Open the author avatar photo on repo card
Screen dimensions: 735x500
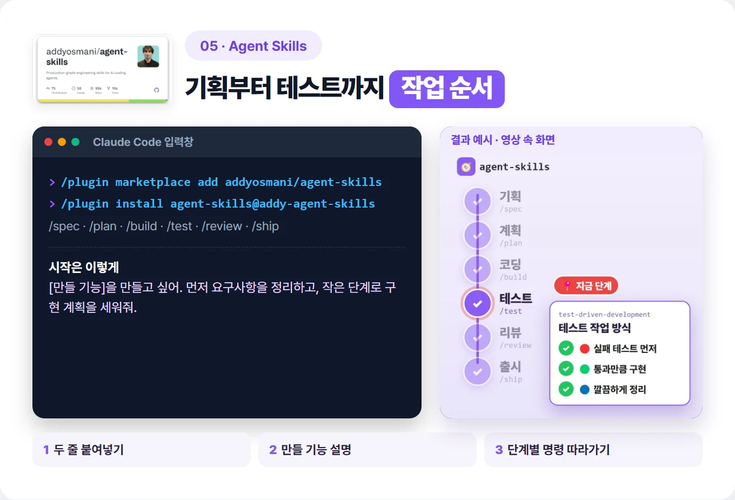(148, 56)
